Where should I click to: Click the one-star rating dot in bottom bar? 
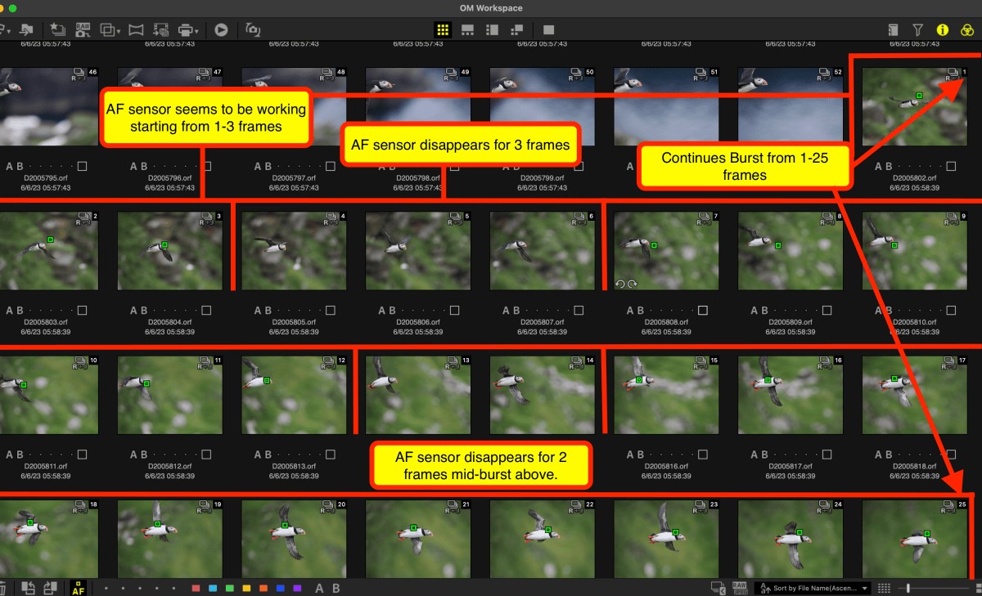pyautogui.click(x=106, y=588)
